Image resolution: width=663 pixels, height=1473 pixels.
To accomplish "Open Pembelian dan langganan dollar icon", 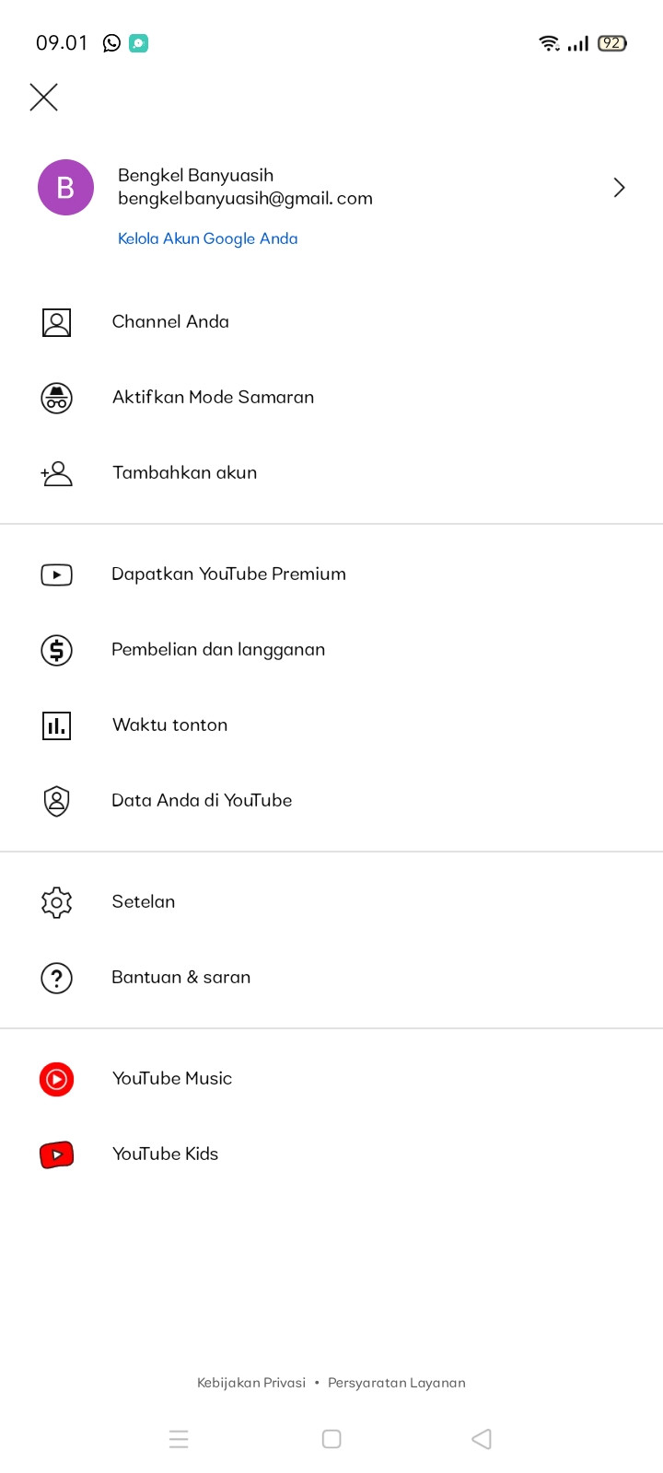I will (56, 650).
